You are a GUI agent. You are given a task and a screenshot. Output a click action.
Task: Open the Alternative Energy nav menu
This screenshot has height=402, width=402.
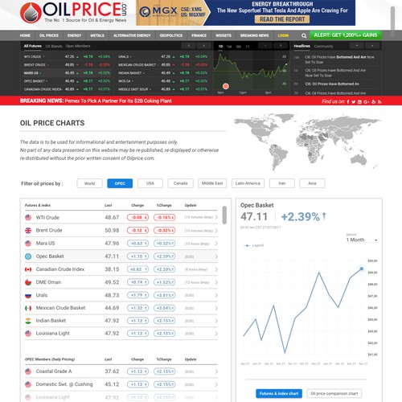click(132, 35)
